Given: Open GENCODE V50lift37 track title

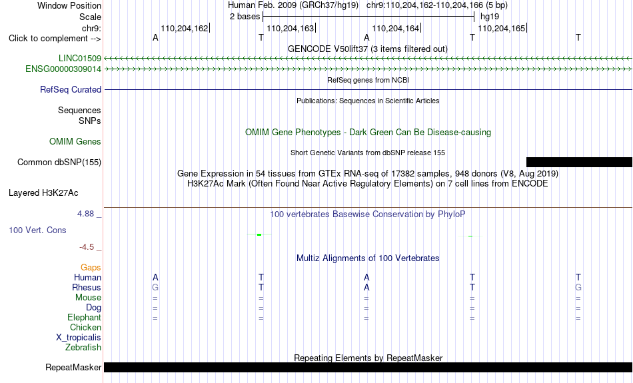Looking at the screenshot, I should click(368, 49).
